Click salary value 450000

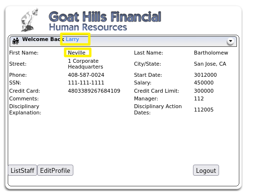click(x=204, y=83)
